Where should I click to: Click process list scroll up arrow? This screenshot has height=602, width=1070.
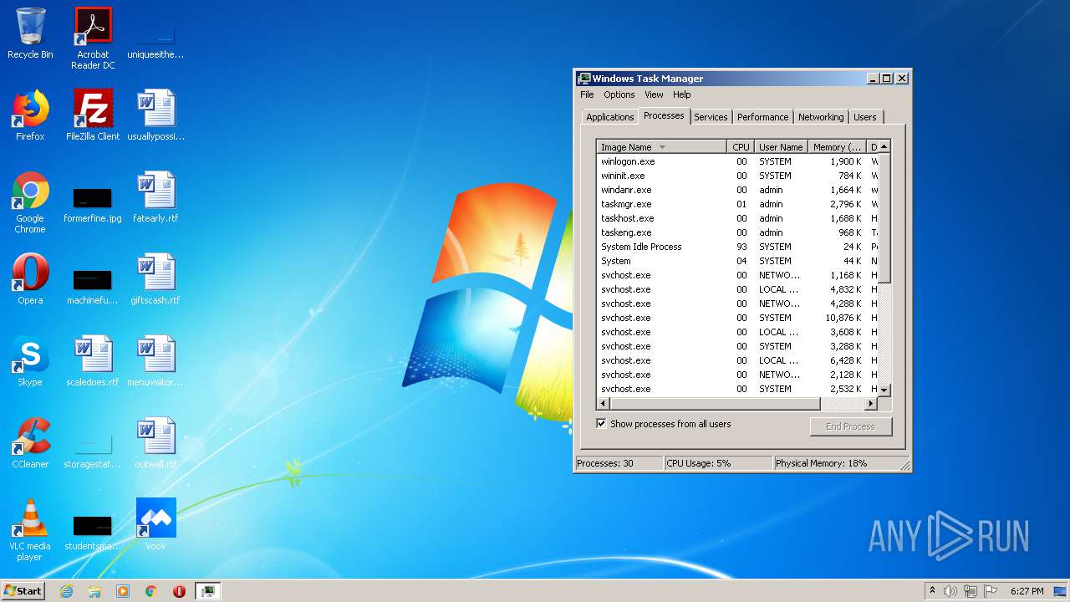884,146
